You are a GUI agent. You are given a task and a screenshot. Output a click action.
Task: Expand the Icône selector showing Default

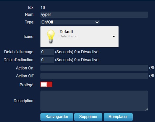pos(79,37)
